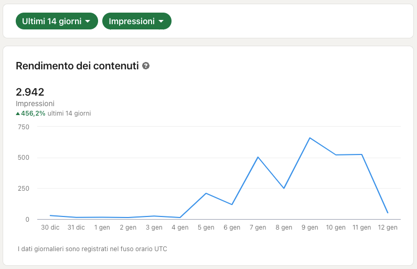Click the 3 gen x-axis label
Viewport: 417px width, 269px height.
[x=154, y=227]
